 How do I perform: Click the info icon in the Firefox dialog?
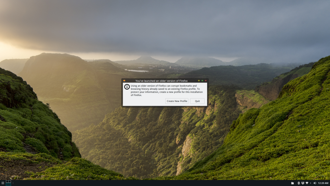[x=127, y=87]
